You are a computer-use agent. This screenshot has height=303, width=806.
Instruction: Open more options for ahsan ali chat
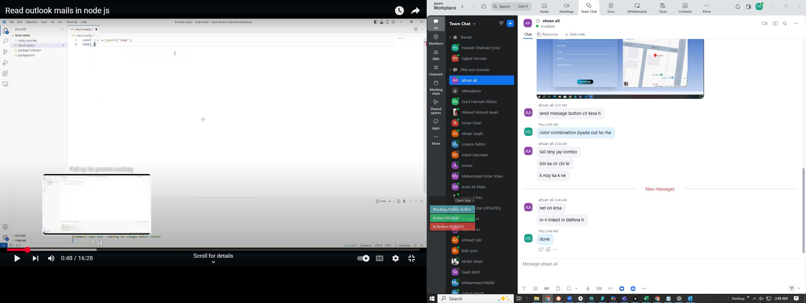pyautogui.click(x=796, y=23)
